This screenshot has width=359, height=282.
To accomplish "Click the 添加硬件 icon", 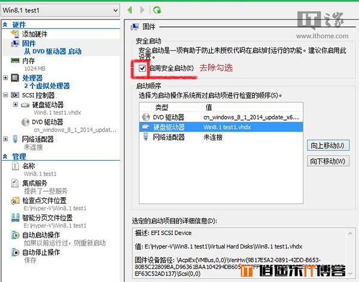I will (15, 34).
